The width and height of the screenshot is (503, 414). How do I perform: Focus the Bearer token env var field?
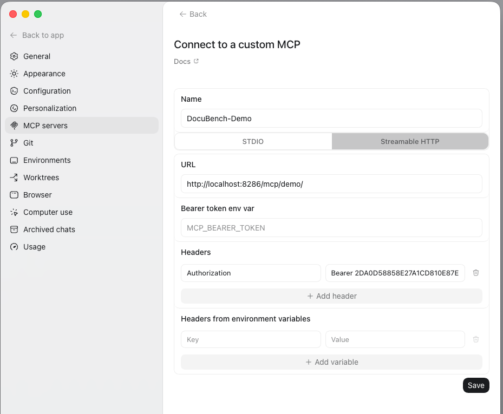(x=331, y=228)
